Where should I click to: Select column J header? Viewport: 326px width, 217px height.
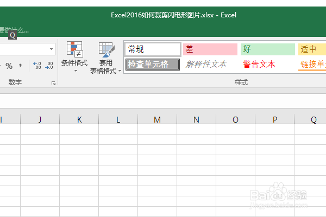(40, 119)
